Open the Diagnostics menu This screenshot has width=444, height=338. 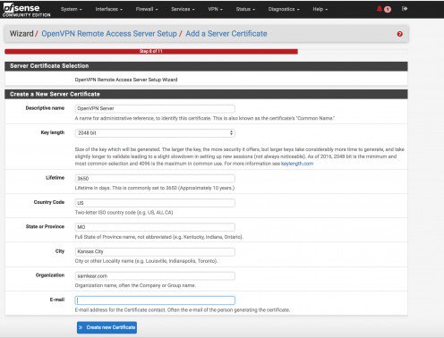[284, 9]
